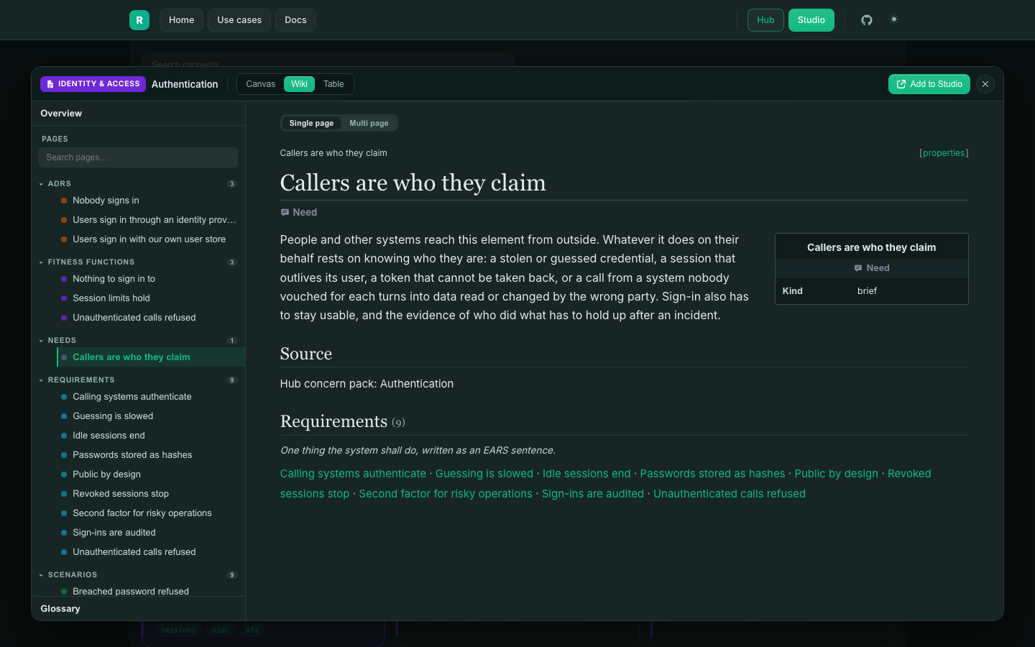
Task: Switch to Wiki view
Action: (299, 84)
